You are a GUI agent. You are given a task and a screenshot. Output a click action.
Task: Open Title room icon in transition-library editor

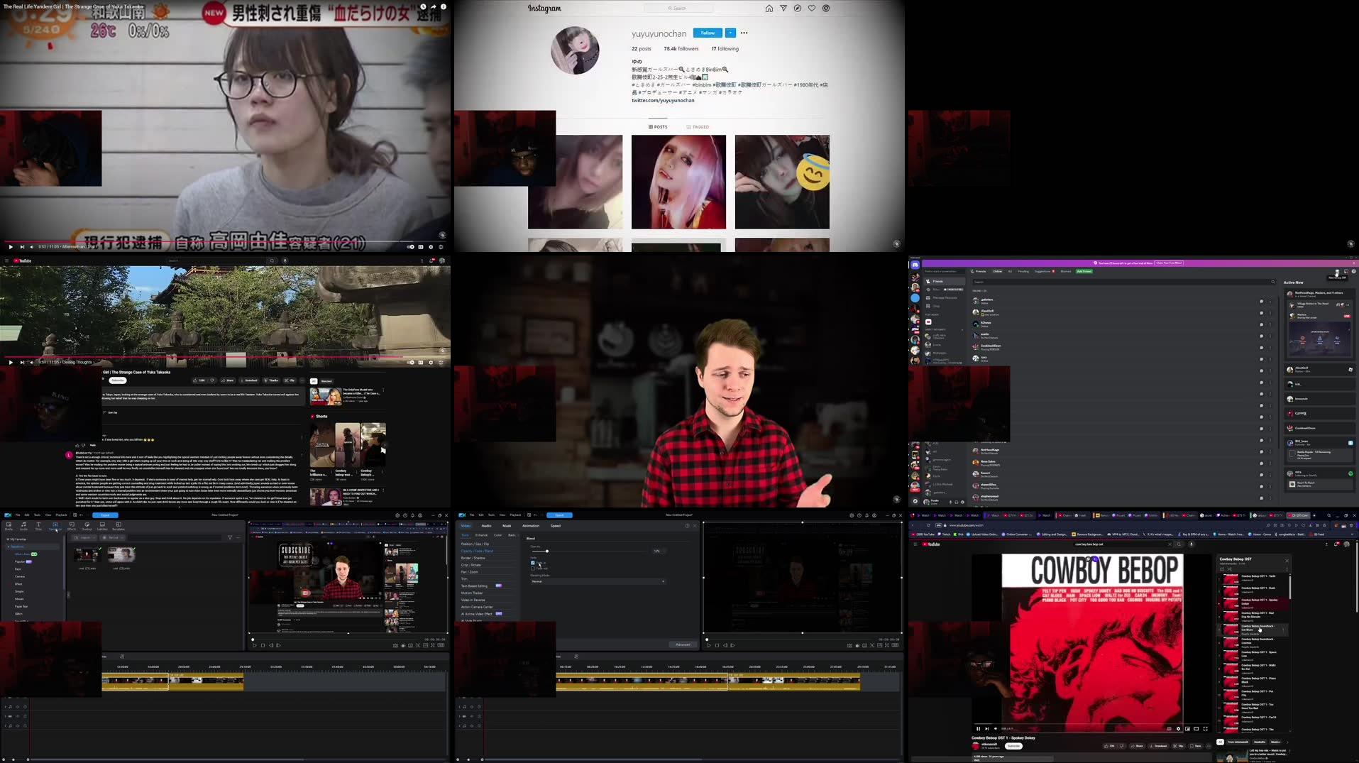tap(38, 526)
